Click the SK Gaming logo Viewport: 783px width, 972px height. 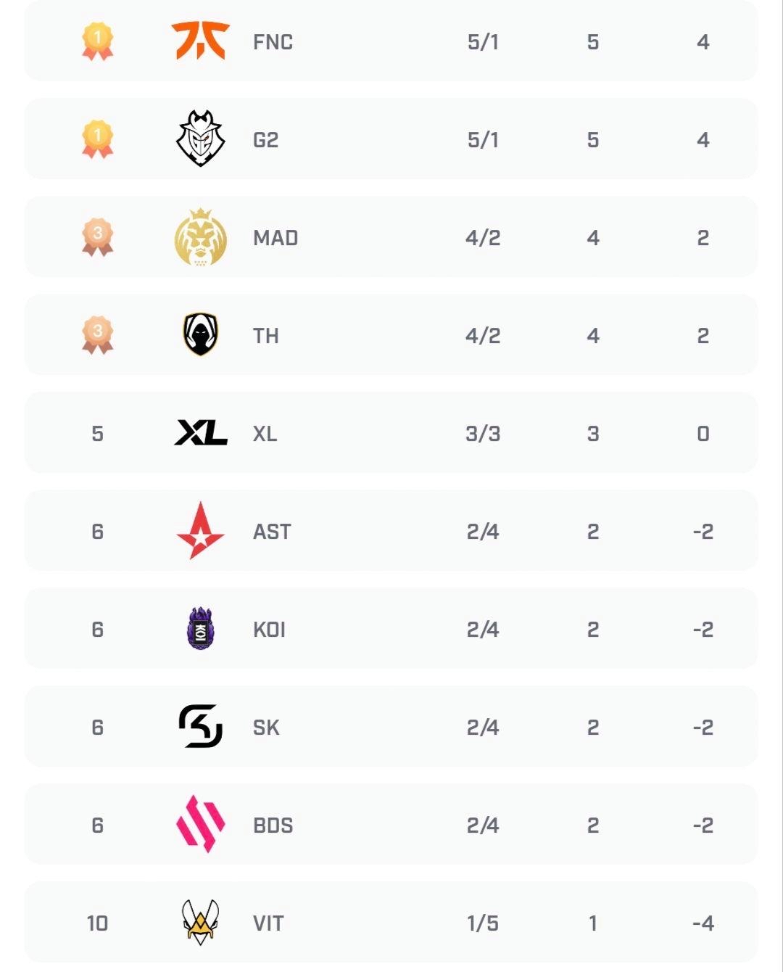[x=200, y=726]
